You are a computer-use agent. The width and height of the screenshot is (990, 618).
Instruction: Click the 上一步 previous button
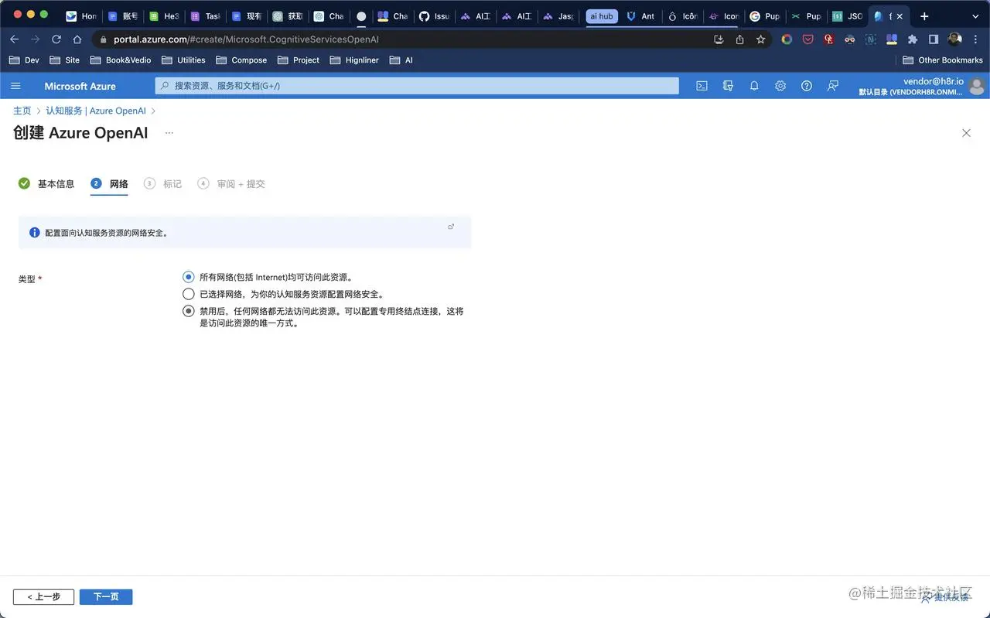[x=43, y=596]
